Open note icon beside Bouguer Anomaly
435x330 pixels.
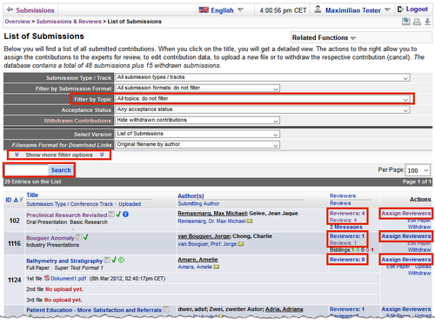point(78,237)
